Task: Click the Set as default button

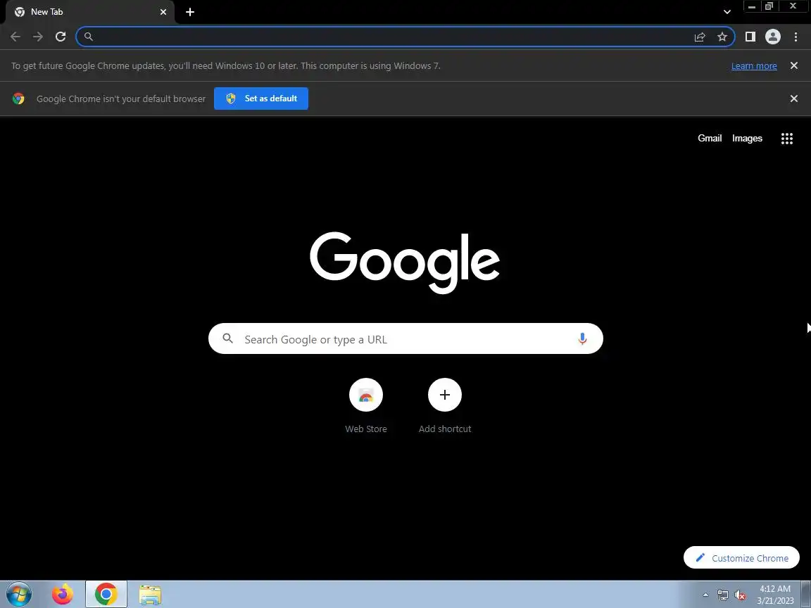Action: pos(261,99)
